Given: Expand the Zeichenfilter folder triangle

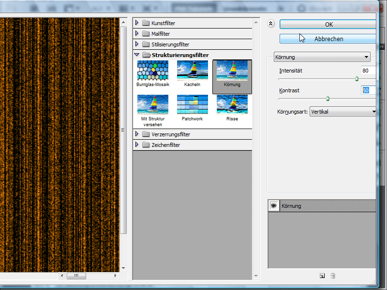Looking at the screenshot, I should (137, 145).
